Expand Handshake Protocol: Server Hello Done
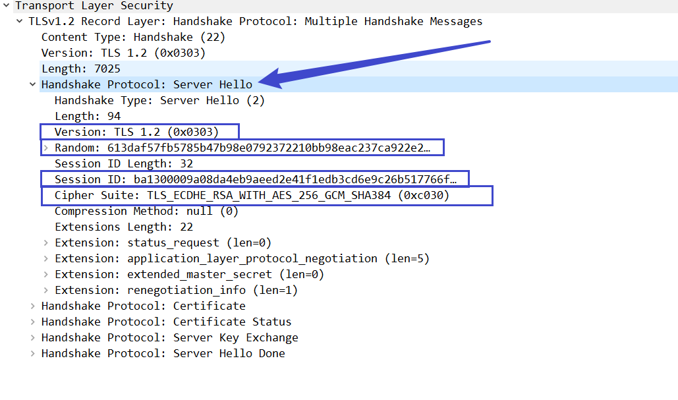678x400 pixels. [x=32, y=353]
